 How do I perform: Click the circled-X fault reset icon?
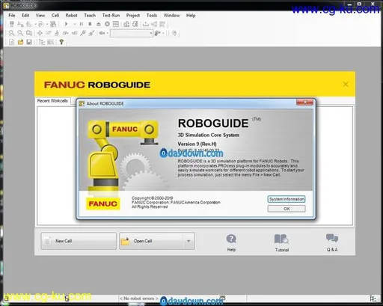[107, 24]
